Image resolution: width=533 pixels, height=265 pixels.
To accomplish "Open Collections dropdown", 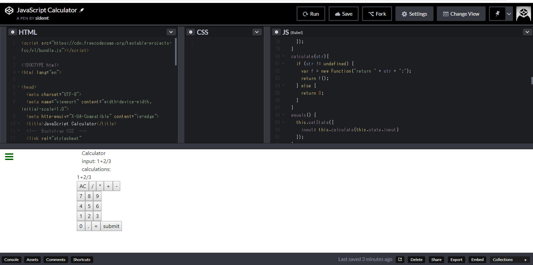I will [x=510, y=260].
